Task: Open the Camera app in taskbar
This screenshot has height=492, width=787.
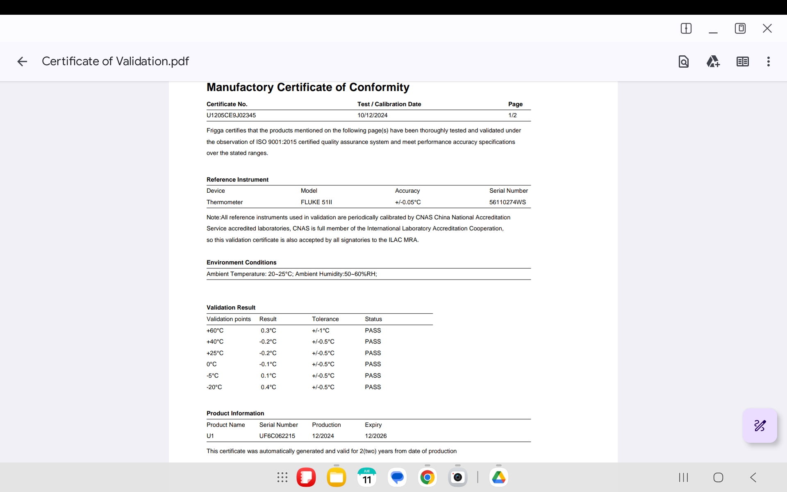Action: pyautogui.click(x=457, y=477)
